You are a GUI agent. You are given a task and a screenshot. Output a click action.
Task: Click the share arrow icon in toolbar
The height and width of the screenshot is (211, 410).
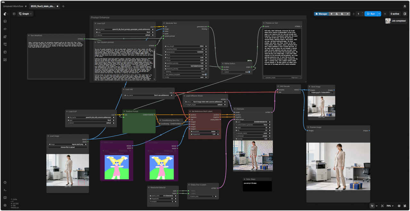point(348,14)
